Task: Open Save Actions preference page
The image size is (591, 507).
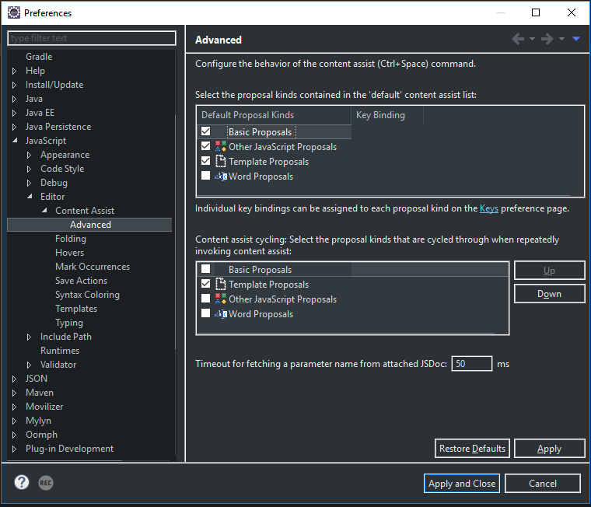Action: (81, 281)
